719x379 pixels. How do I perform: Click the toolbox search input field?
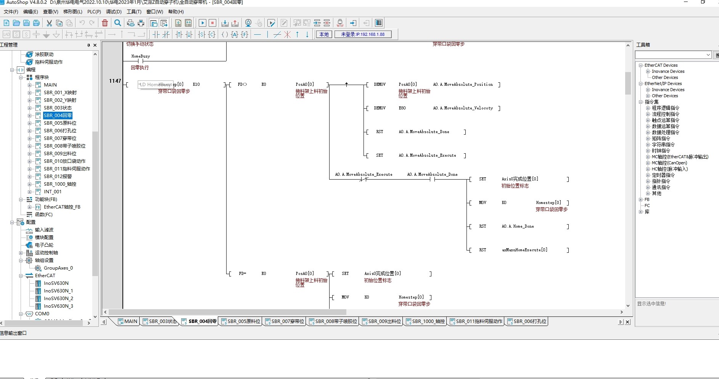click(x=670, y=55)
